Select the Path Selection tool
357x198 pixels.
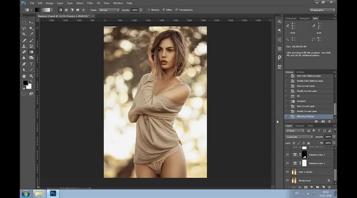[x=24, y=70]
